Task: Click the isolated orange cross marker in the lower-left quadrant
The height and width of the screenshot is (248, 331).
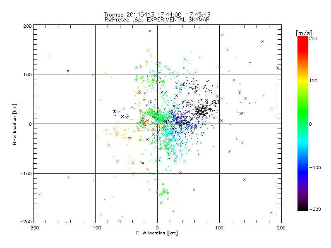Action: pyautogui.click(x=68, y=177)
